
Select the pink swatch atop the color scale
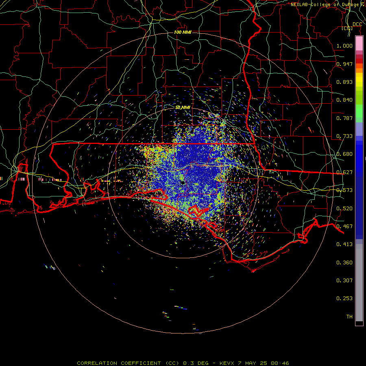tap(359, 44)
